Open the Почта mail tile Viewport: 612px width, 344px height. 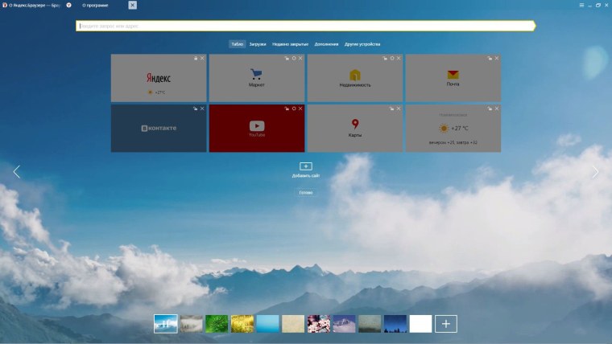point(453,76)
